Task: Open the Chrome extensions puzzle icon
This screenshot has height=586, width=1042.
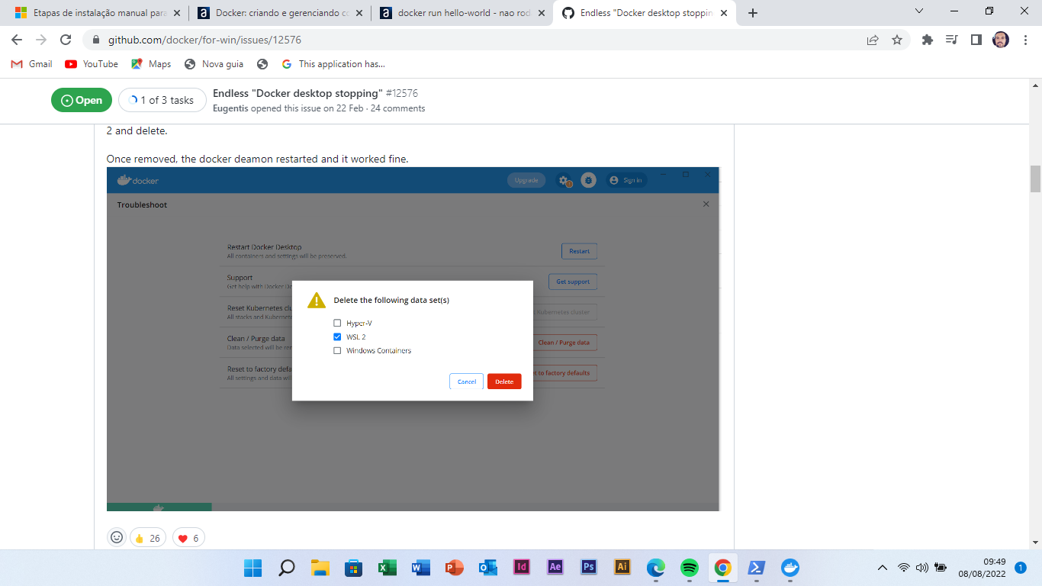Action: point(928,40)
